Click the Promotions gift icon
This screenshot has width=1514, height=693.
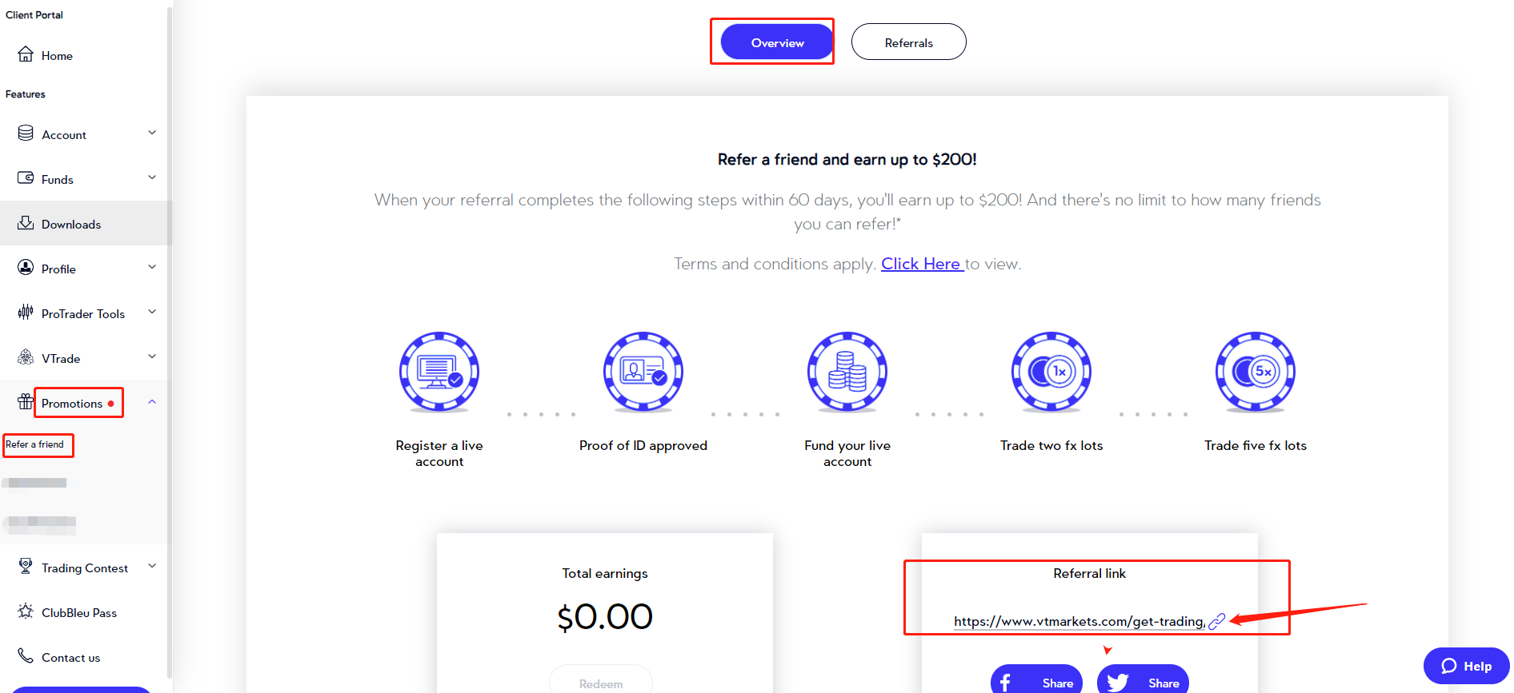26,401
